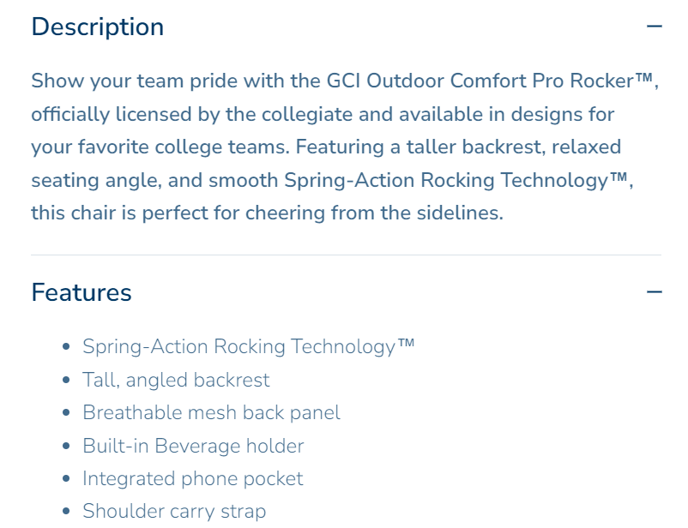Image resolution: width=688 pixels, height=528 pixels.
Task: Click the bullet beside Breathable mesh back panel
Action: (x=67, y=413)
